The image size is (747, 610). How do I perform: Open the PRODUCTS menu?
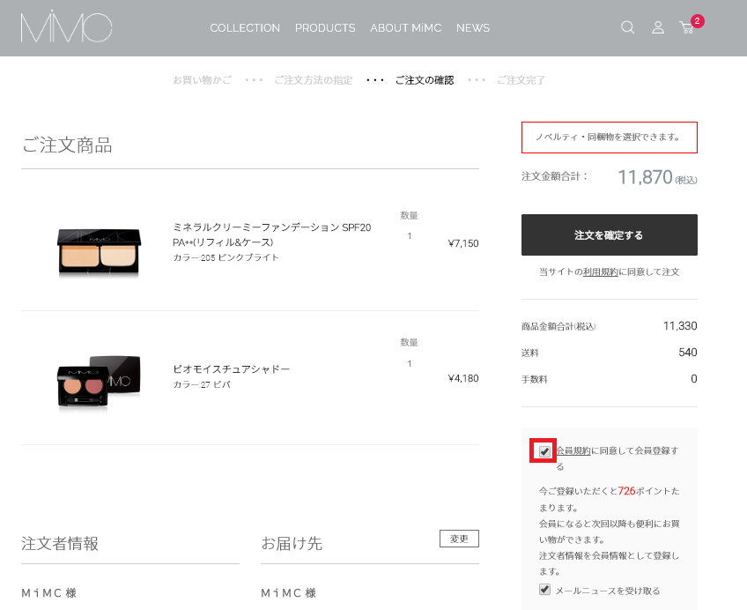coord(325,28)
